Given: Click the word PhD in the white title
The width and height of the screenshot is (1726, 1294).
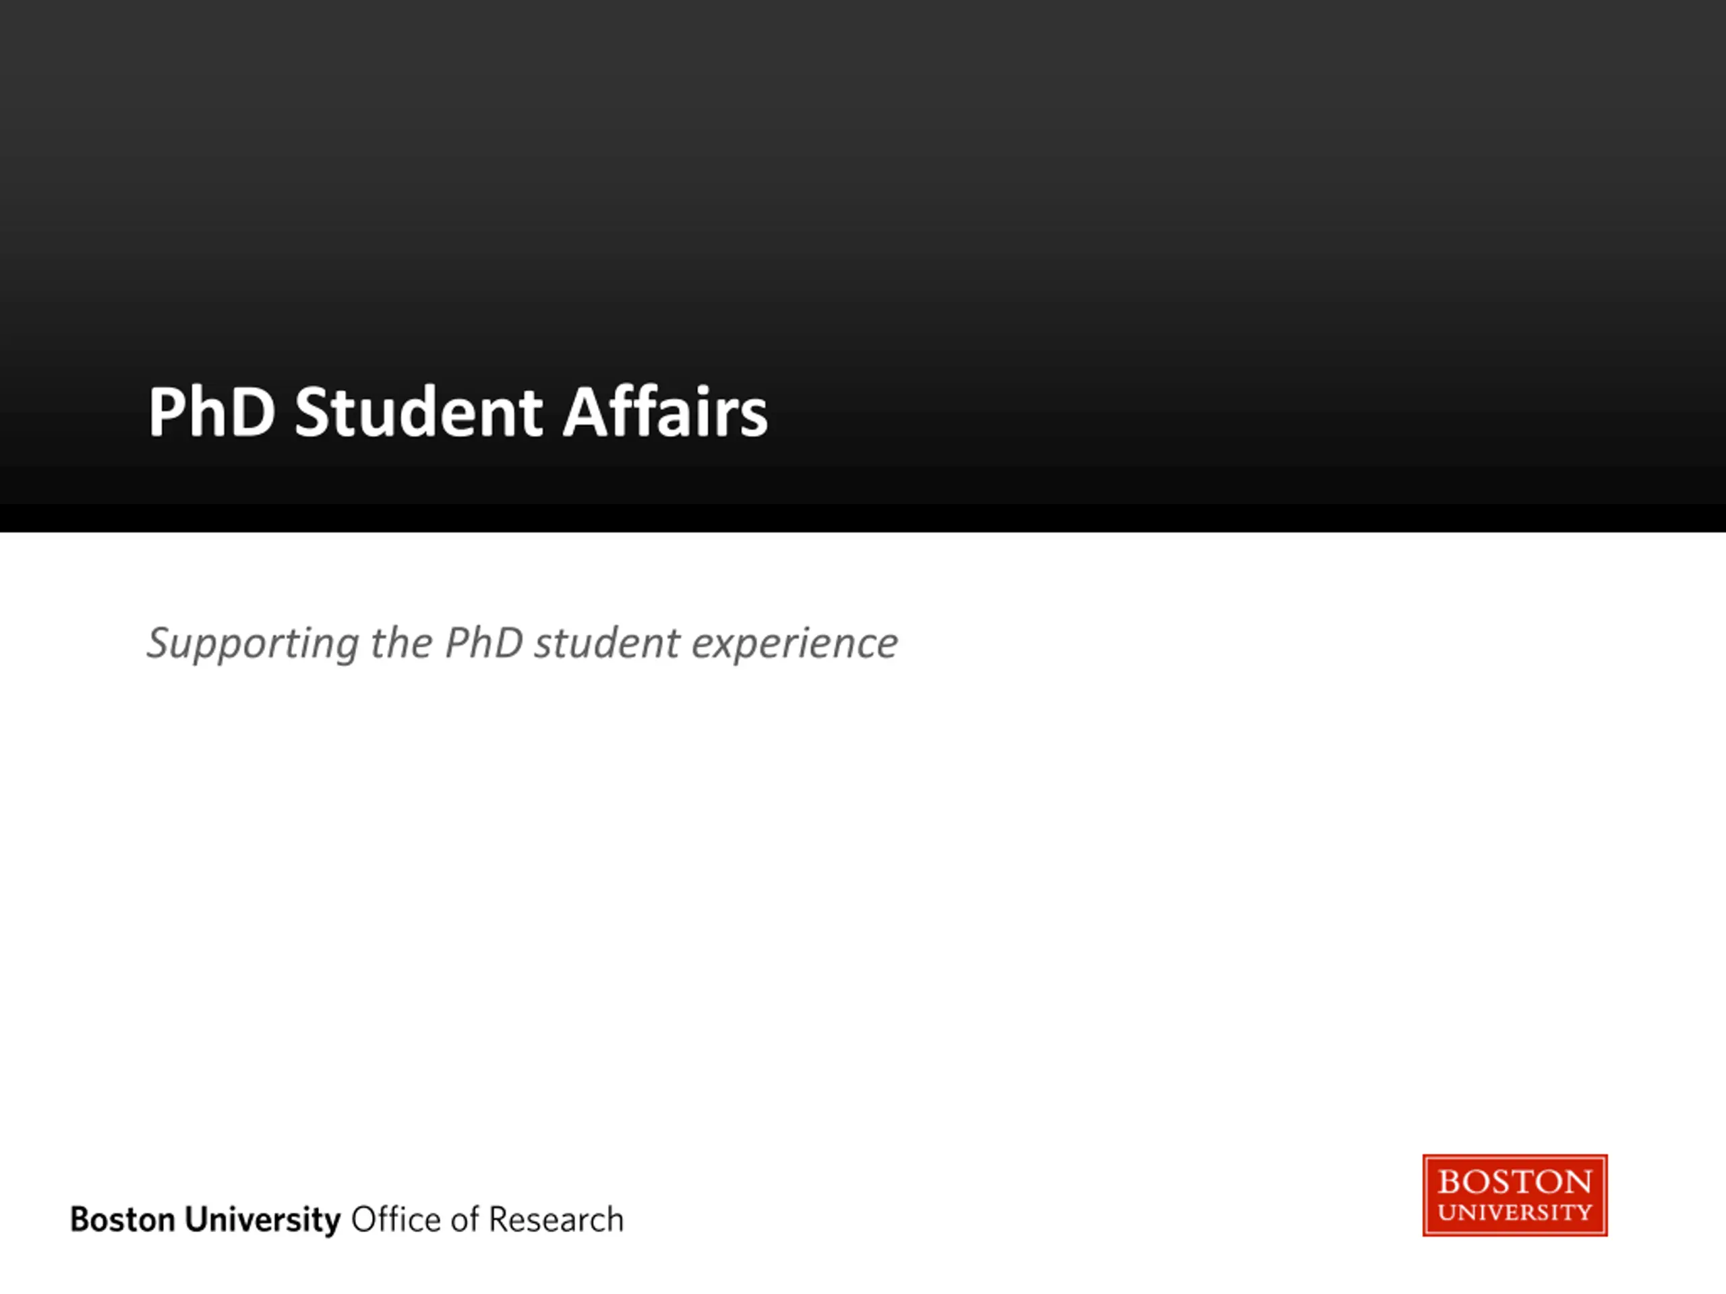Looking at the screenshot, I should 212,411.
